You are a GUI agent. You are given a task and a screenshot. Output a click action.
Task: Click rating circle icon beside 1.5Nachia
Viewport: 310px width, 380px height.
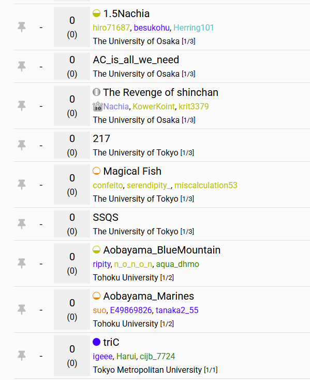[x=97, y=13]
